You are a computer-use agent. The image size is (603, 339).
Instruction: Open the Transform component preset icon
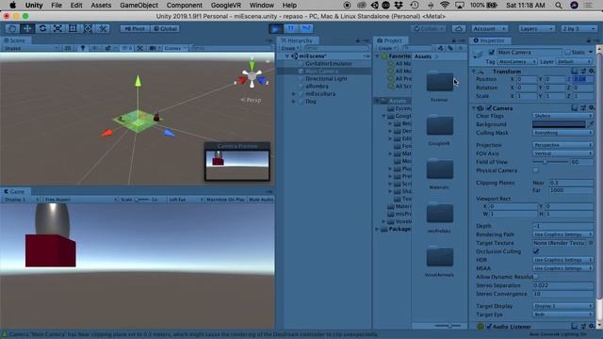click(583, 72)
